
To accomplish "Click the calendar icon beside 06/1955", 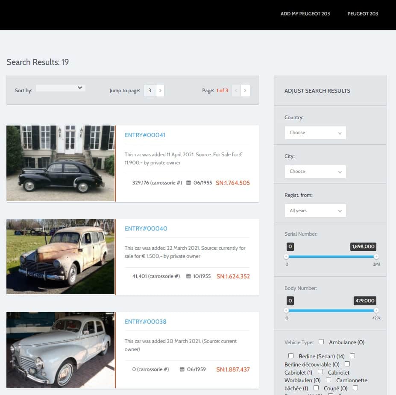I will click(188, 183).
